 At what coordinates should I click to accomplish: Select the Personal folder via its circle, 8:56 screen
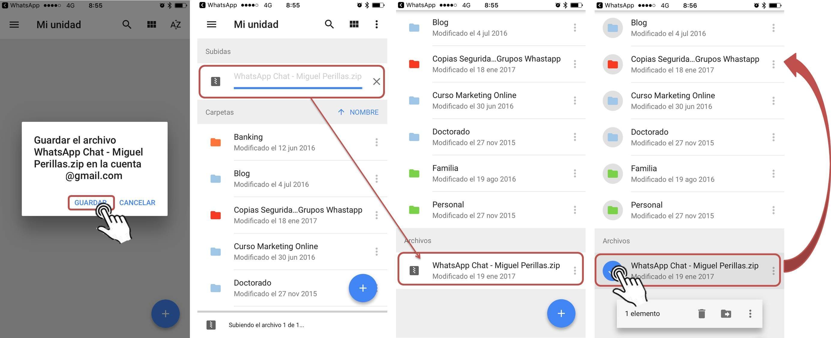613,210
